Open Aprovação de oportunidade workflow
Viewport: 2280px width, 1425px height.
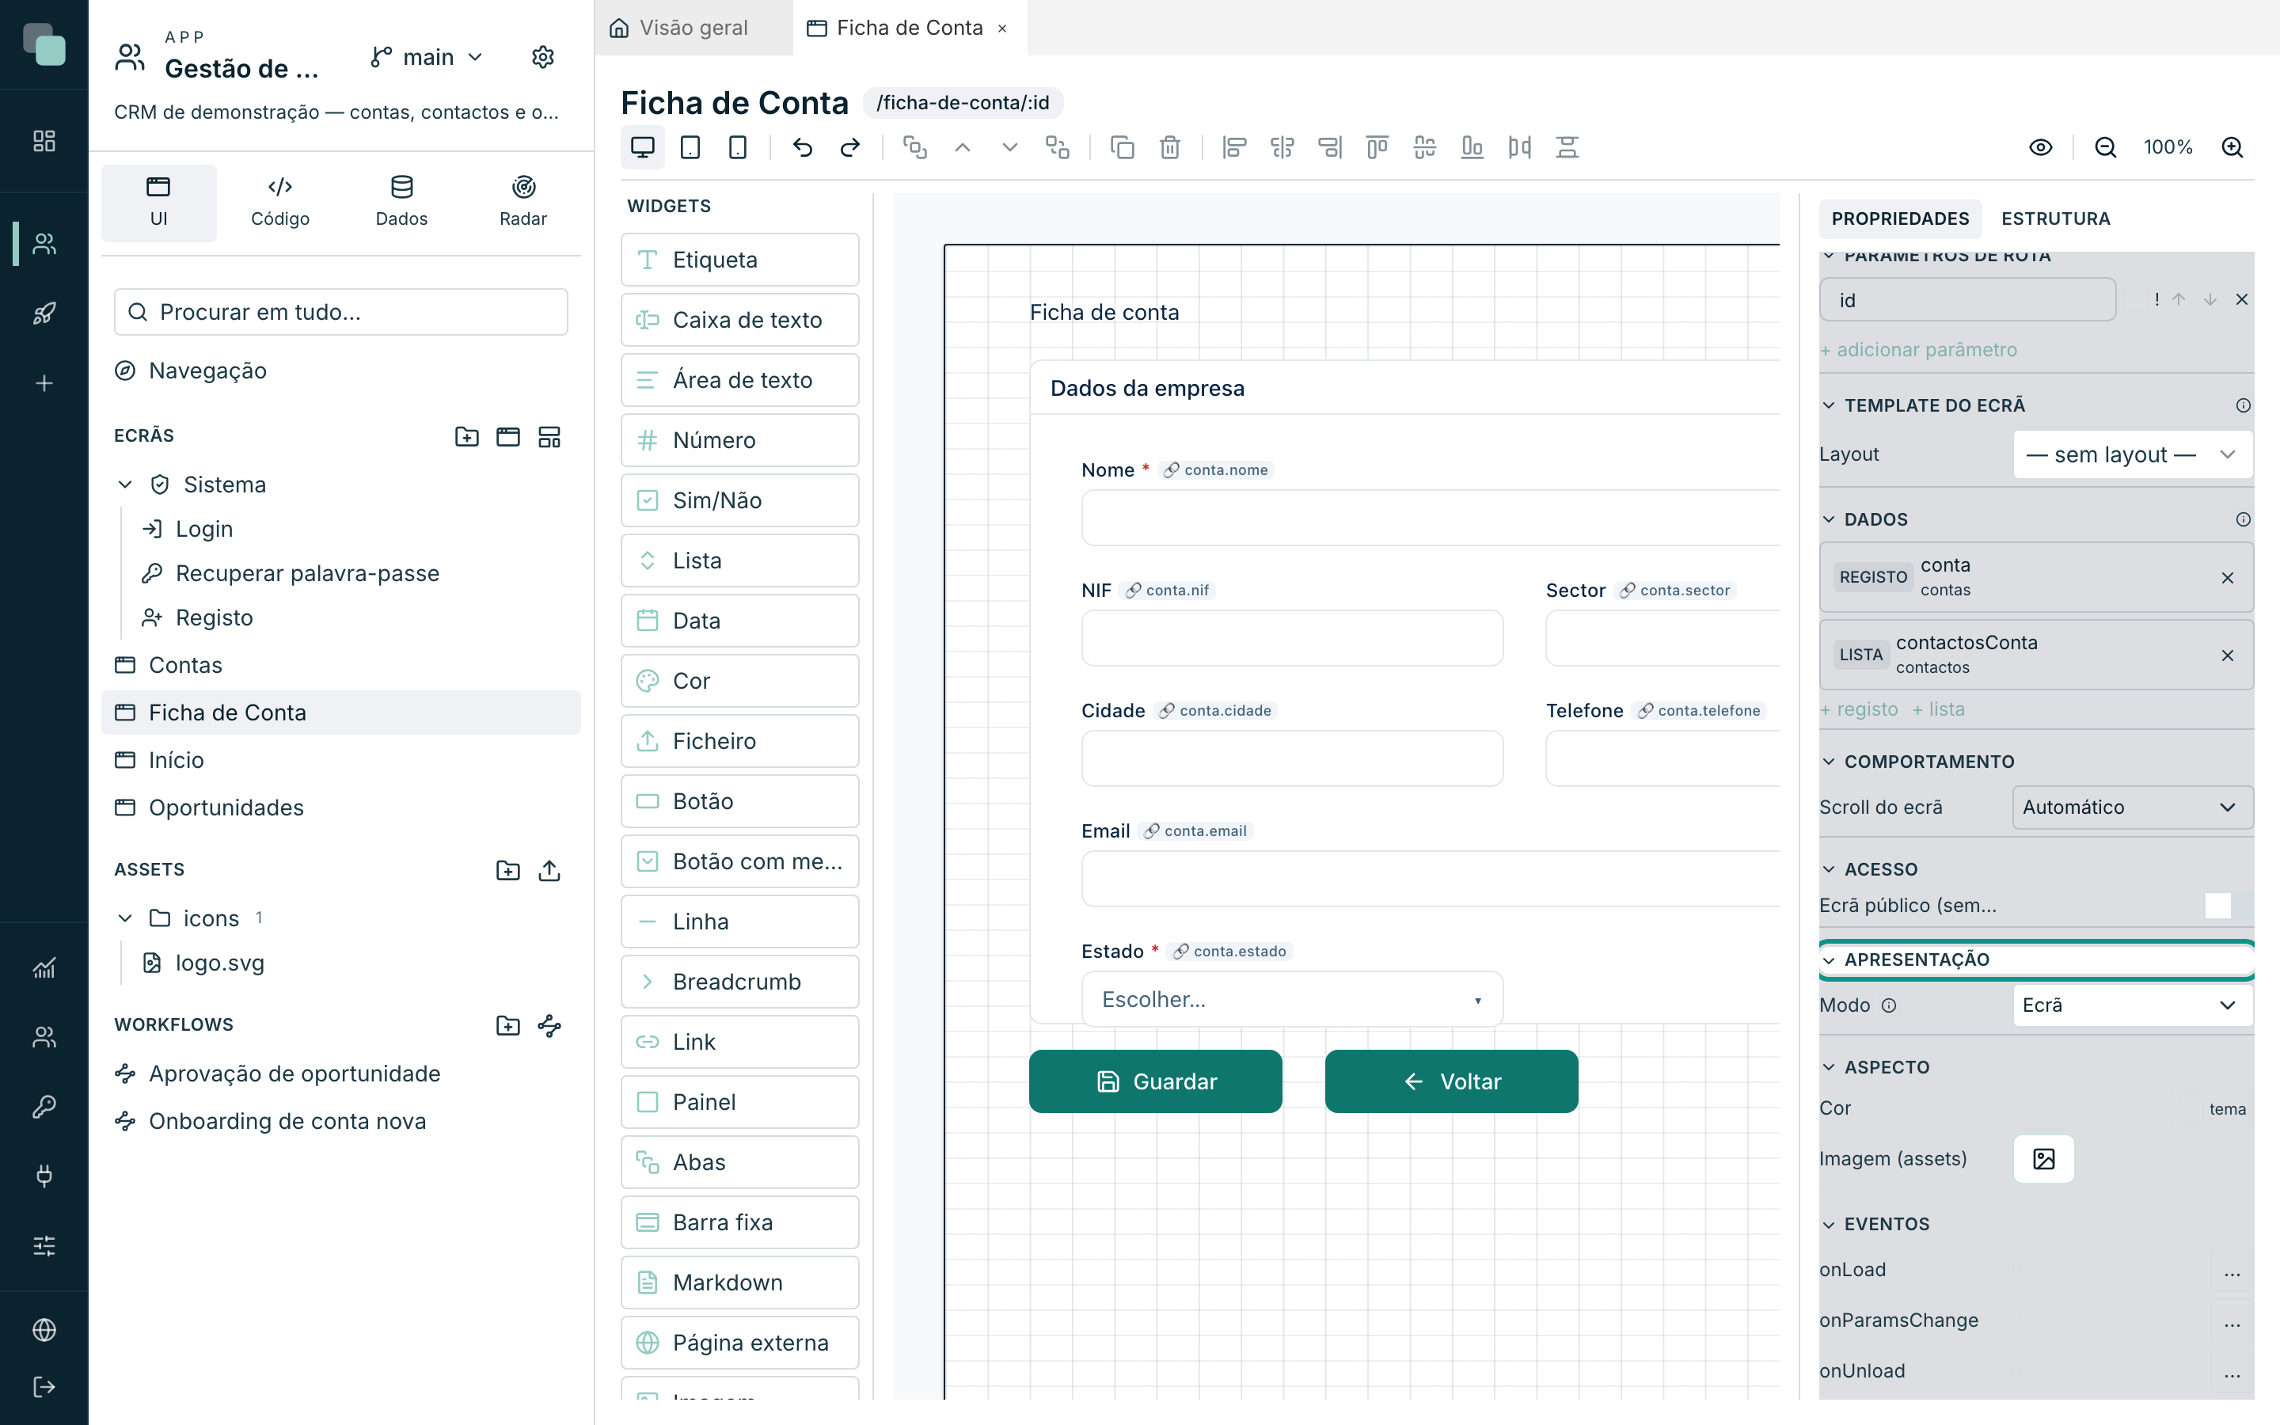click(294, 1073)
